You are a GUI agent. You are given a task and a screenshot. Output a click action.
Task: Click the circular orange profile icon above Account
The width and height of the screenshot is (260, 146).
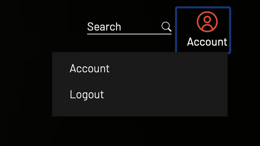click(x=207, y=22)
